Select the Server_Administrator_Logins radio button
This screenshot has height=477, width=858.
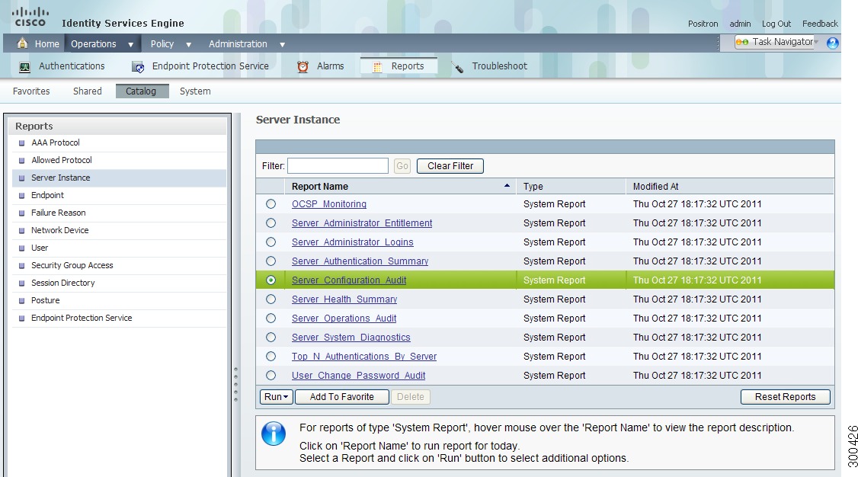pos(271,242)
